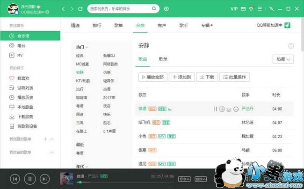Open the listen-and-identify song icon

point(166,9)
